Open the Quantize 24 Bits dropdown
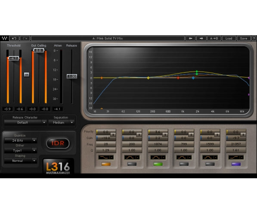The image size is (257, 214). coord(20,140)
